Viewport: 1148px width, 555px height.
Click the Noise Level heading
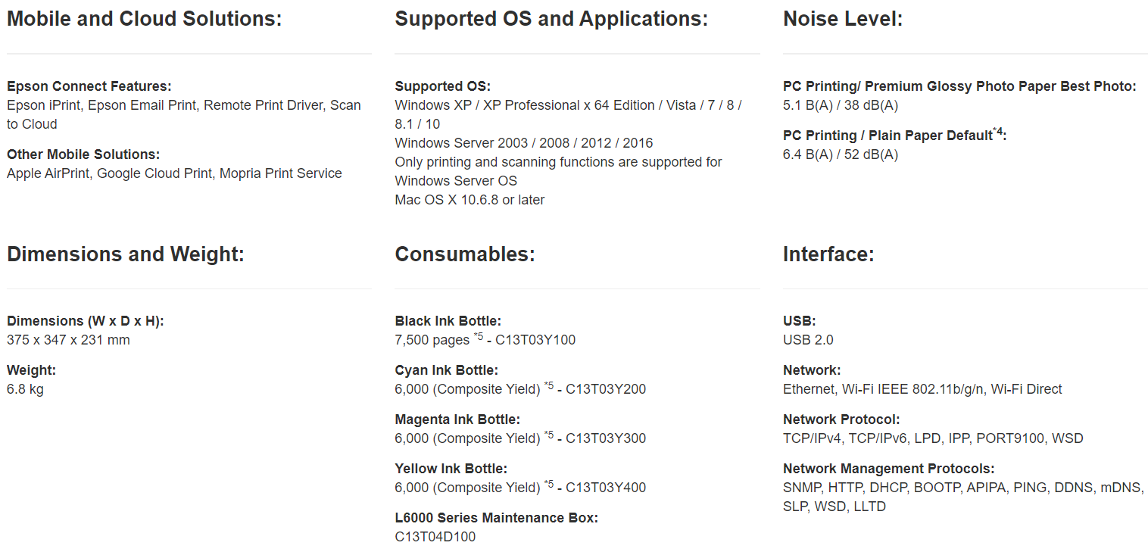842,19
